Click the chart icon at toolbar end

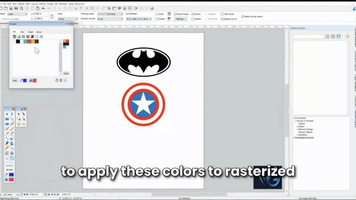[x=152, y=8]
